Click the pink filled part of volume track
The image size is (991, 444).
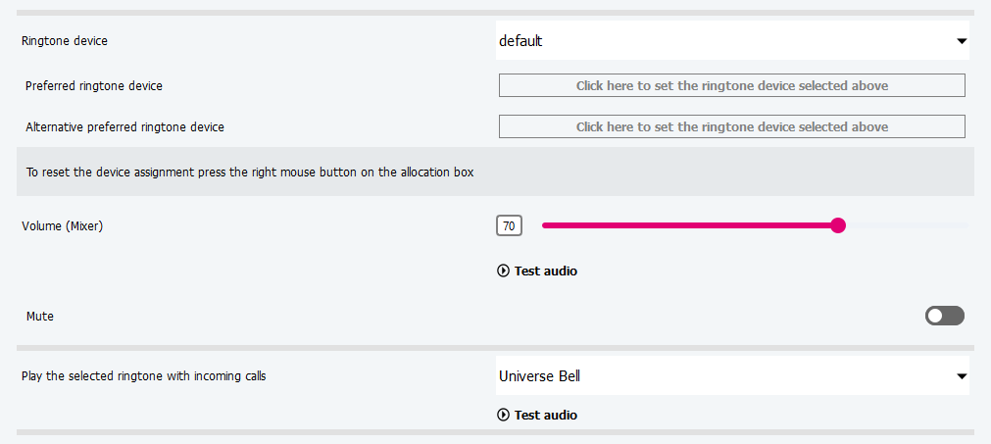click(686, 225)
